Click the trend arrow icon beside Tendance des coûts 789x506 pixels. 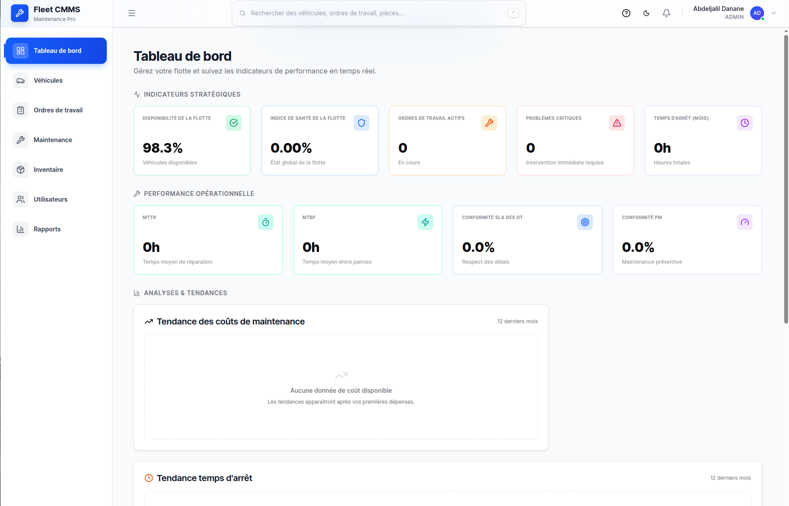click(x=149, y=321)
